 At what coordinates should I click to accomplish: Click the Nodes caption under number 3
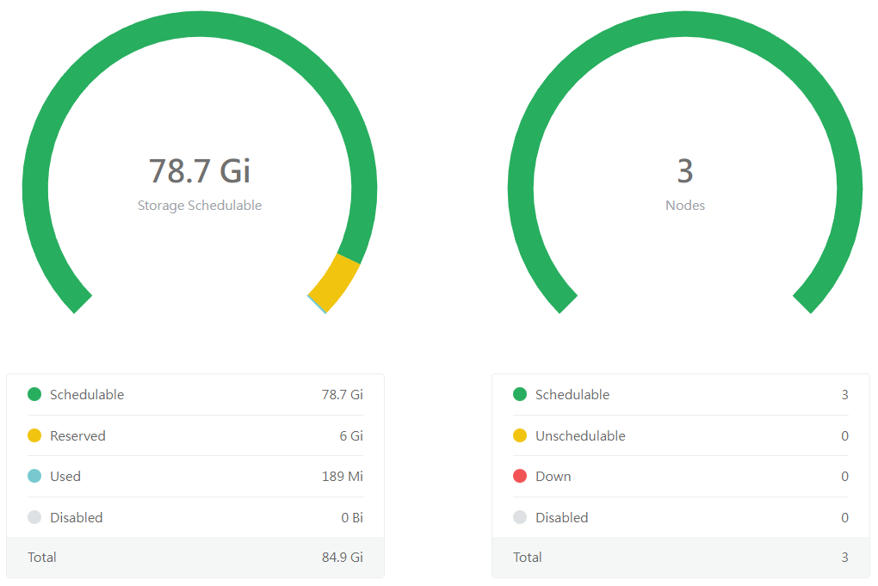click(685, 206)
